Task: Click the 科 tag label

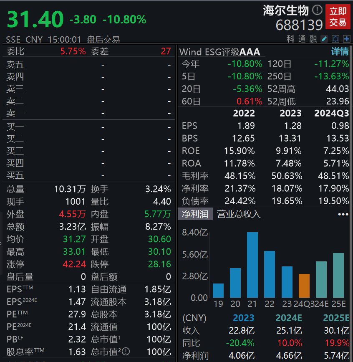Action: pyautogui.click(x=290, y=39)
